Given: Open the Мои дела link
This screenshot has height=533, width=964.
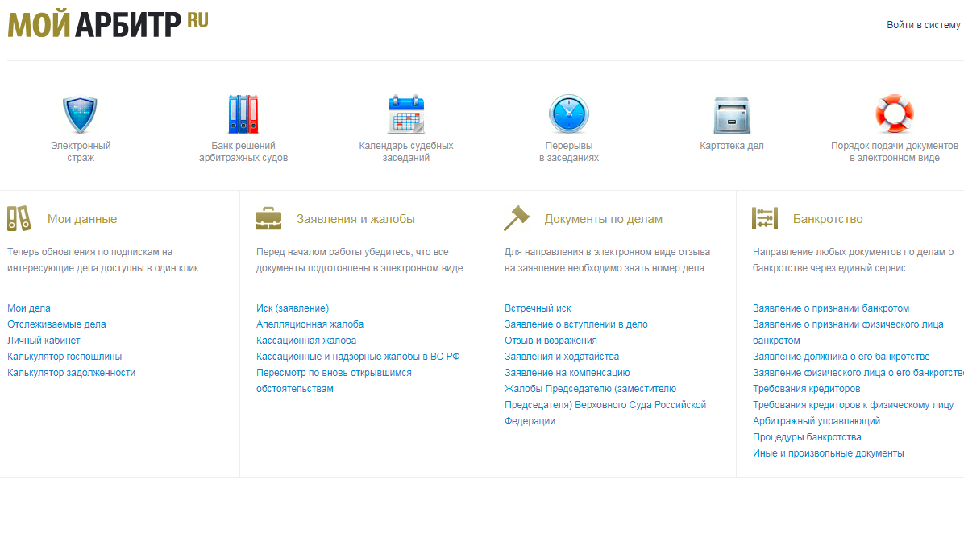Looking at the screenshot, I should point(29,308).
